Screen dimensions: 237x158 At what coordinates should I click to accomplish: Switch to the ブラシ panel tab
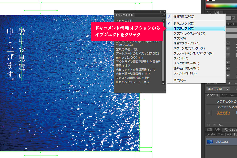click(210, 12)
